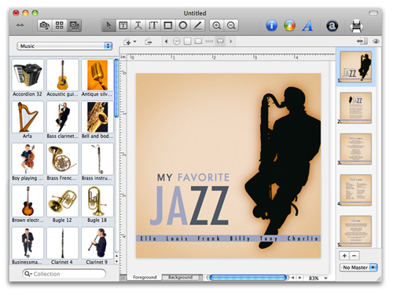This screenshot has width=393, height=295.
Task: Toggle the source panel double-arrow button
Action: [20, 25]
